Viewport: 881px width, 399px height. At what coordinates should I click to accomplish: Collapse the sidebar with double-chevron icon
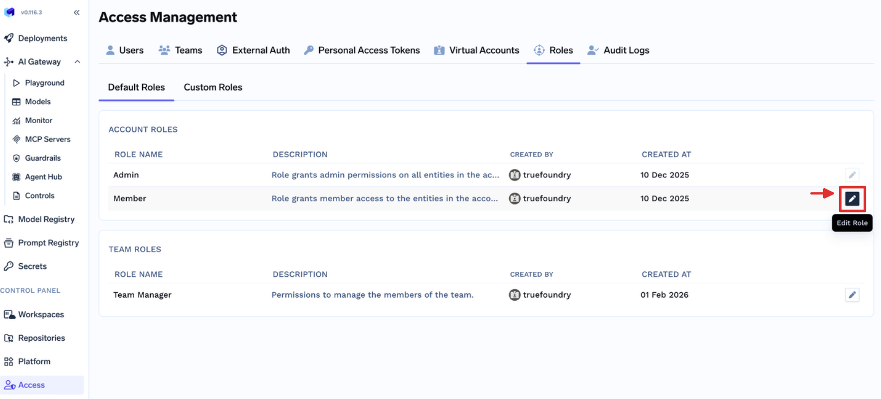click(x=76, y=12)
